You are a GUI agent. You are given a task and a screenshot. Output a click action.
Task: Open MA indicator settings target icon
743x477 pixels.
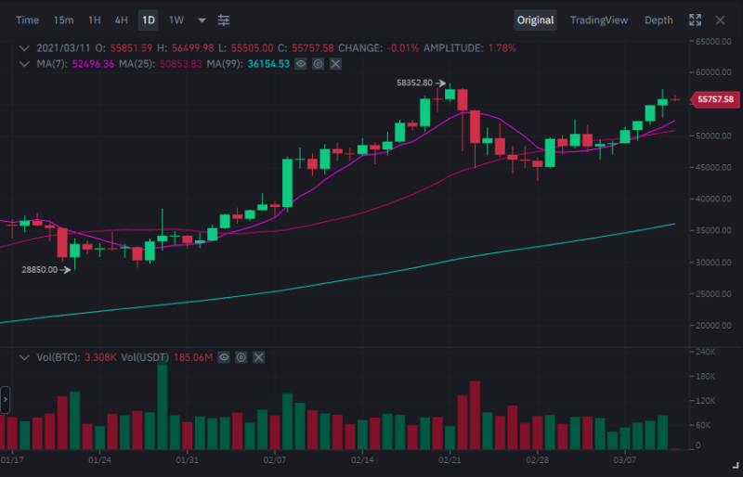[x=318, y=64]
